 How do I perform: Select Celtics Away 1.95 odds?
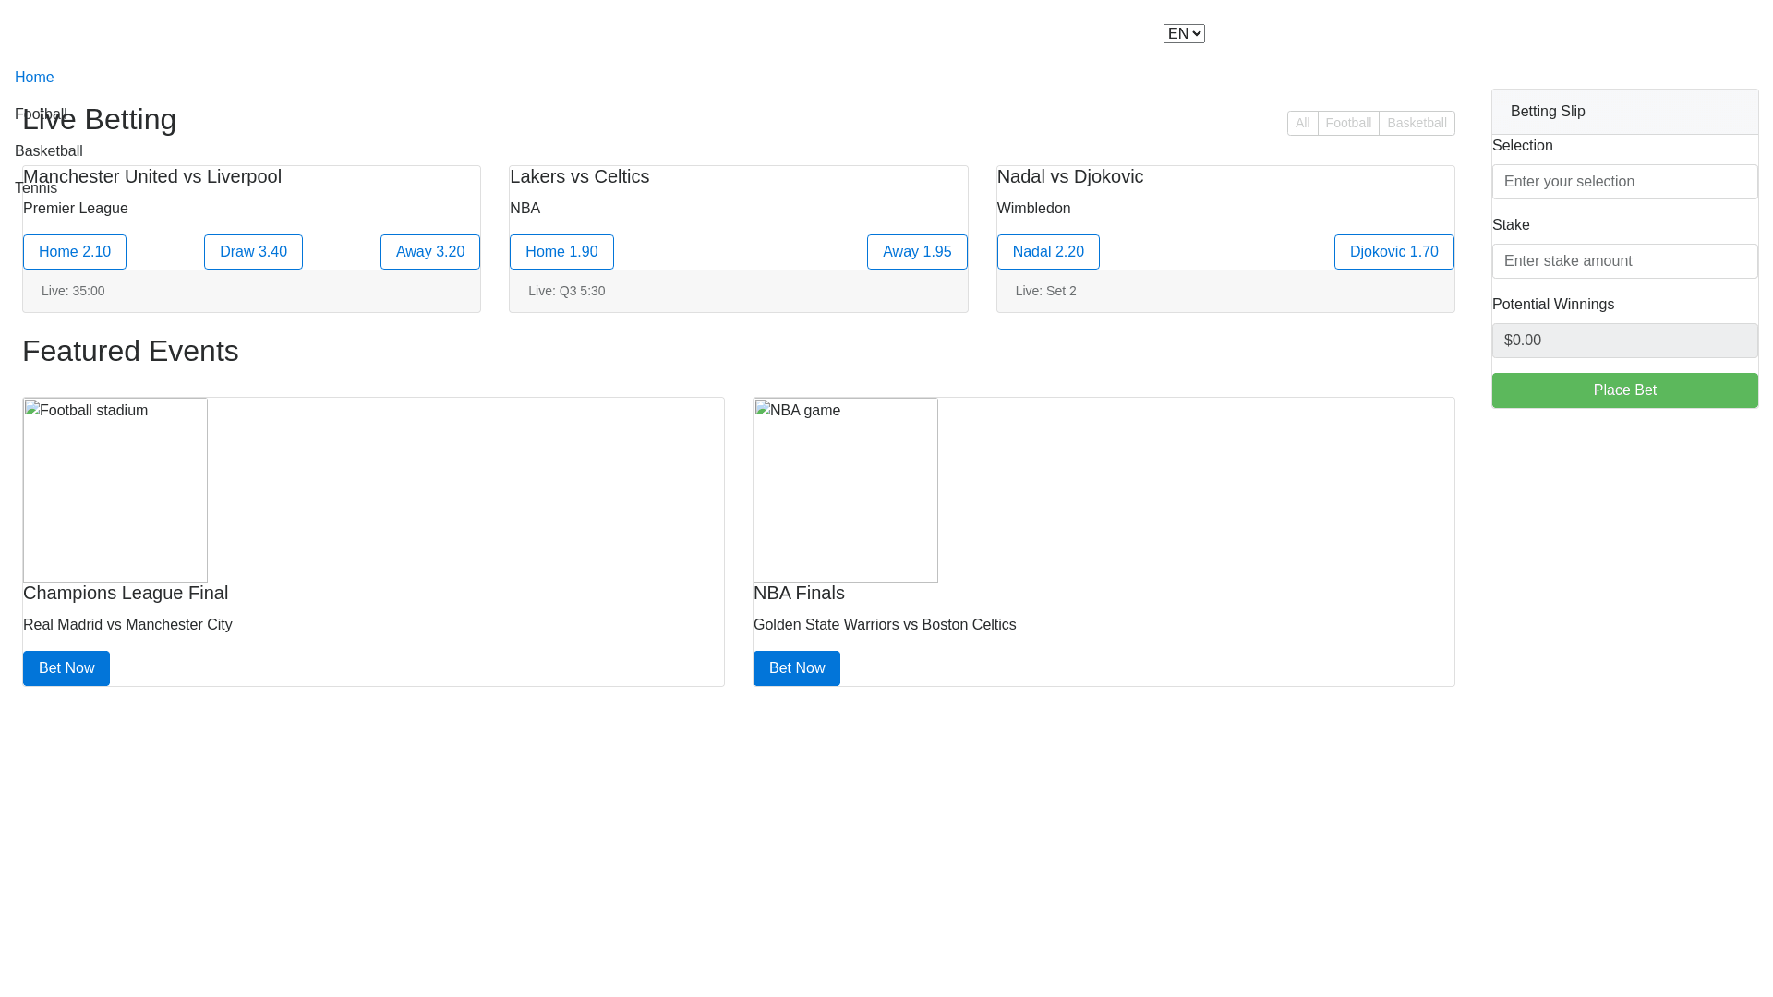pyautogui.click(x=917, y=252)
